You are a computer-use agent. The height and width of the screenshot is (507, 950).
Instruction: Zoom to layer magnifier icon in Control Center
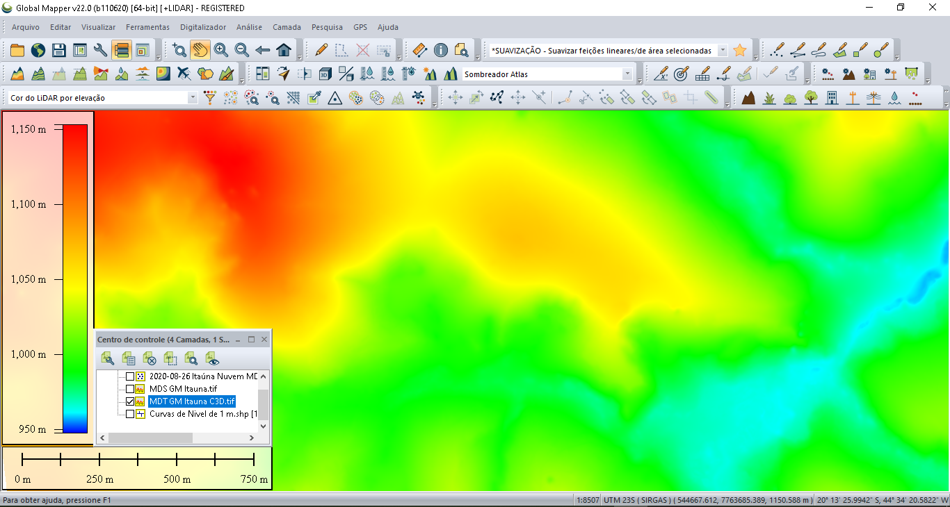coord(191,358)
